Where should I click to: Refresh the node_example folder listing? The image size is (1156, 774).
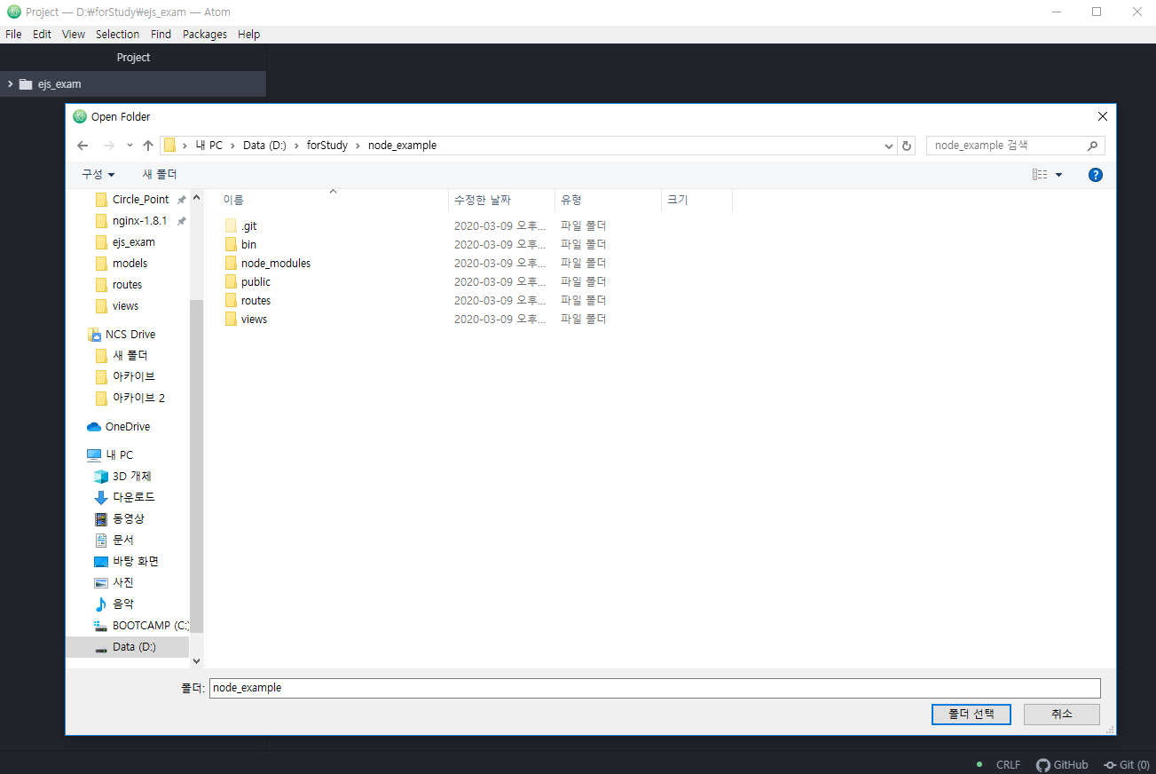(906, 146)
